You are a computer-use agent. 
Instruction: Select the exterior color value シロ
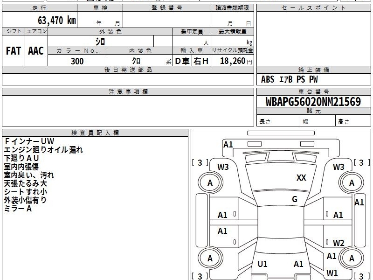(x=100, y=42)
